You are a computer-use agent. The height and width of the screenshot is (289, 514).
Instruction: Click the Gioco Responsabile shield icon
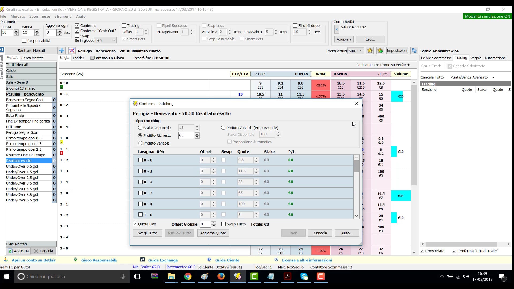[75, 260]
